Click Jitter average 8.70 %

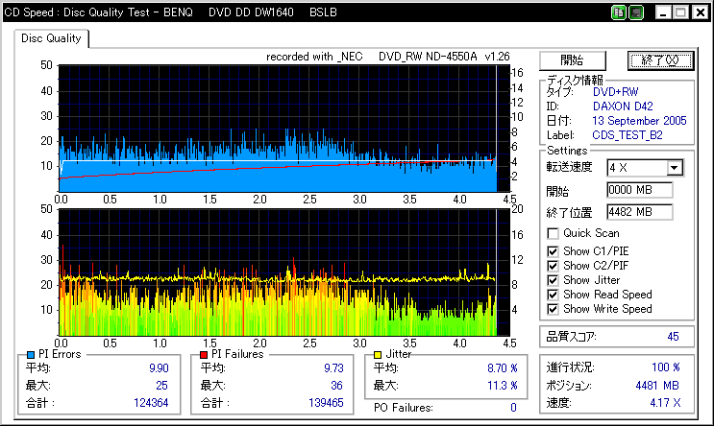click(503, 368)
